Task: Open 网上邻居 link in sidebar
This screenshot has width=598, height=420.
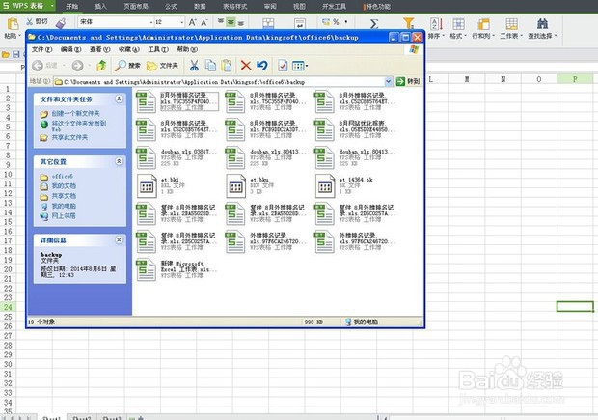Action: (58, 215)
